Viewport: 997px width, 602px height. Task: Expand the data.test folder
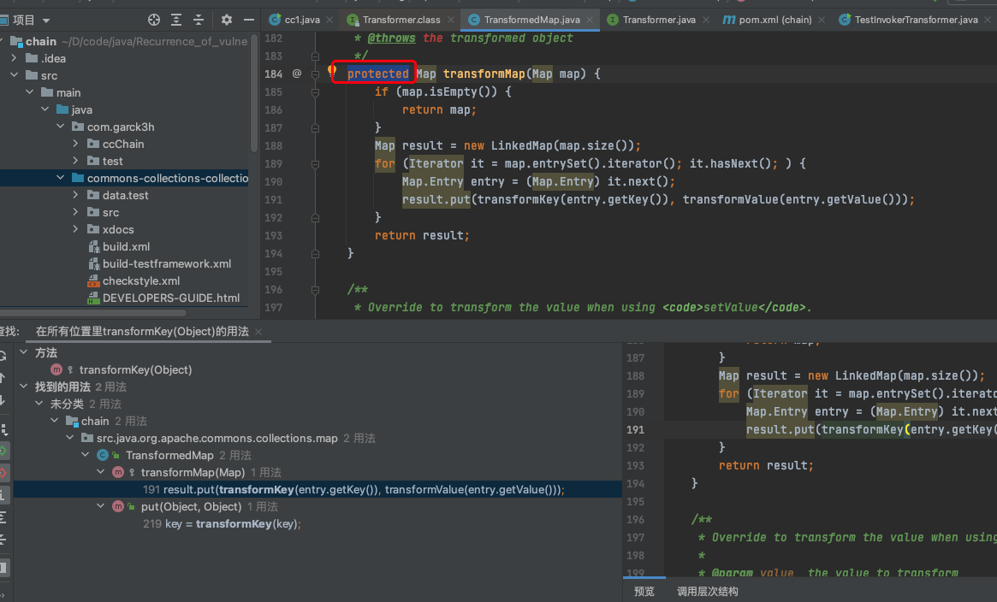coord(75,195)
